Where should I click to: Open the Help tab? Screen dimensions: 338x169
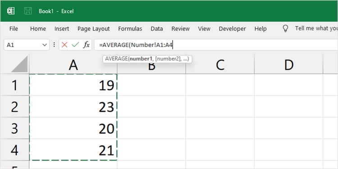(x=260, y=29)
